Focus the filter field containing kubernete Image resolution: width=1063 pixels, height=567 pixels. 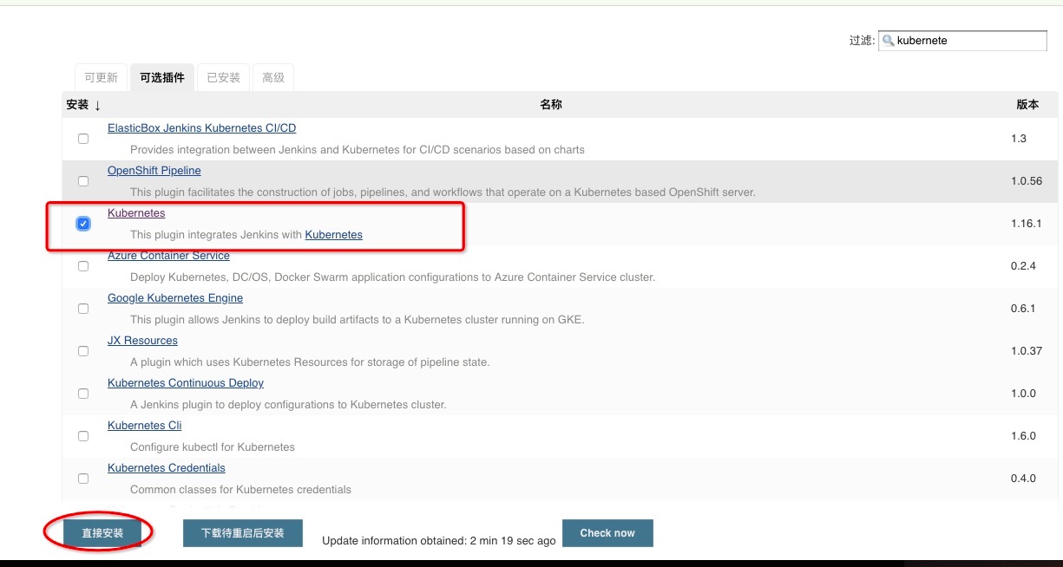coord(963,41)
